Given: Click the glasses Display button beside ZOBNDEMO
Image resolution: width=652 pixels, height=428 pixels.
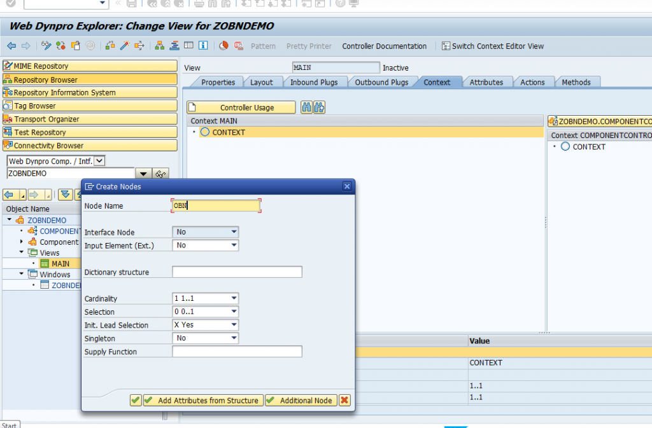Looking at the screenshot, I should point(160,174).
